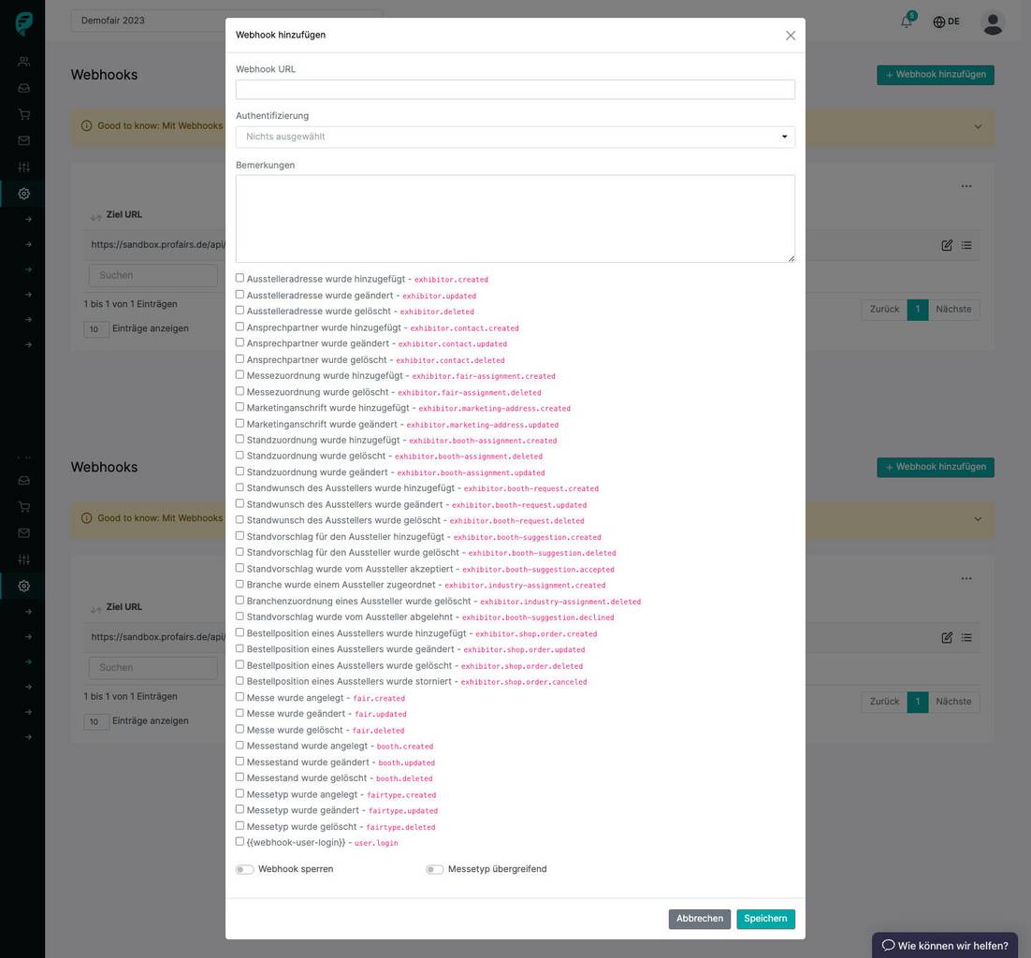Check 'Ausstelleradresse wurde hinzugefügt' event
Screen dimensions: 1031x958
click(x=240, y=278)
